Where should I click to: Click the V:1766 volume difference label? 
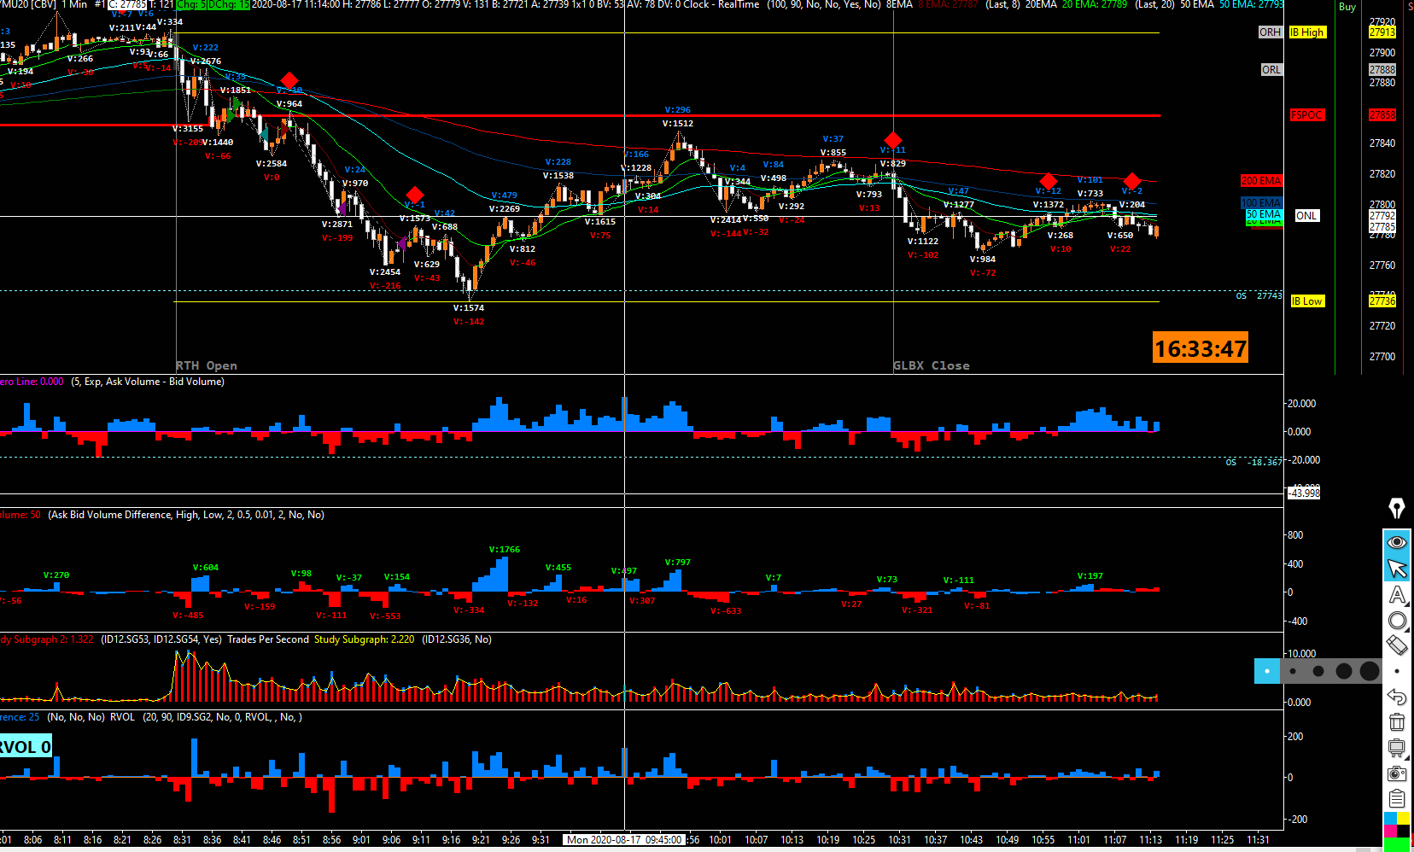pyautogui.click(x=505, y=550)
